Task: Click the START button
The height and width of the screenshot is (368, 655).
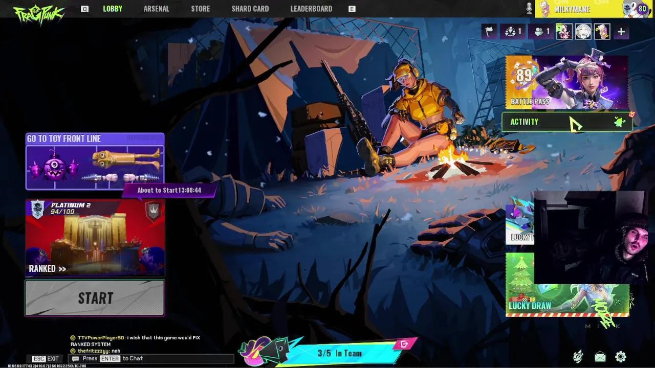Action: [95, 298]
